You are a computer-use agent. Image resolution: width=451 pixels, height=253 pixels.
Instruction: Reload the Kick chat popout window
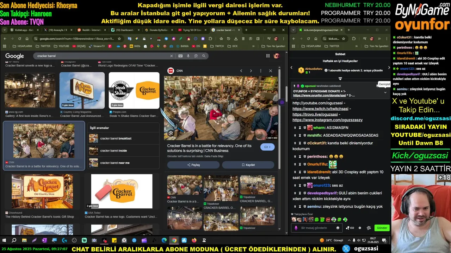click(308, 39)
